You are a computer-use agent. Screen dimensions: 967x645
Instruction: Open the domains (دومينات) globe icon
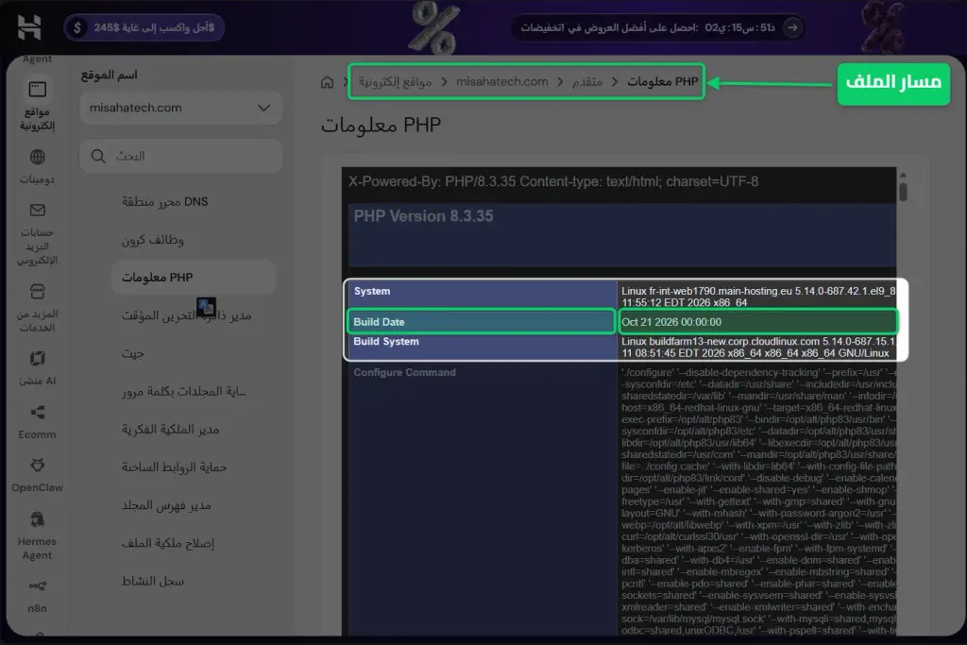pyautogui.click(x=37, y=158)
